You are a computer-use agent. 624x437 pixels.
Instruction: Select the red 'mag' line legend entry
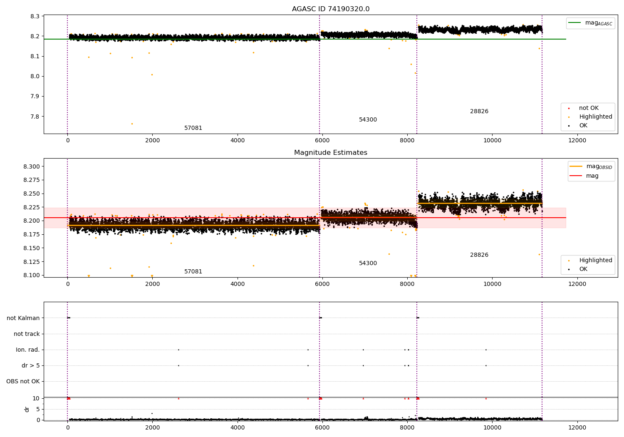click(584, 176)
